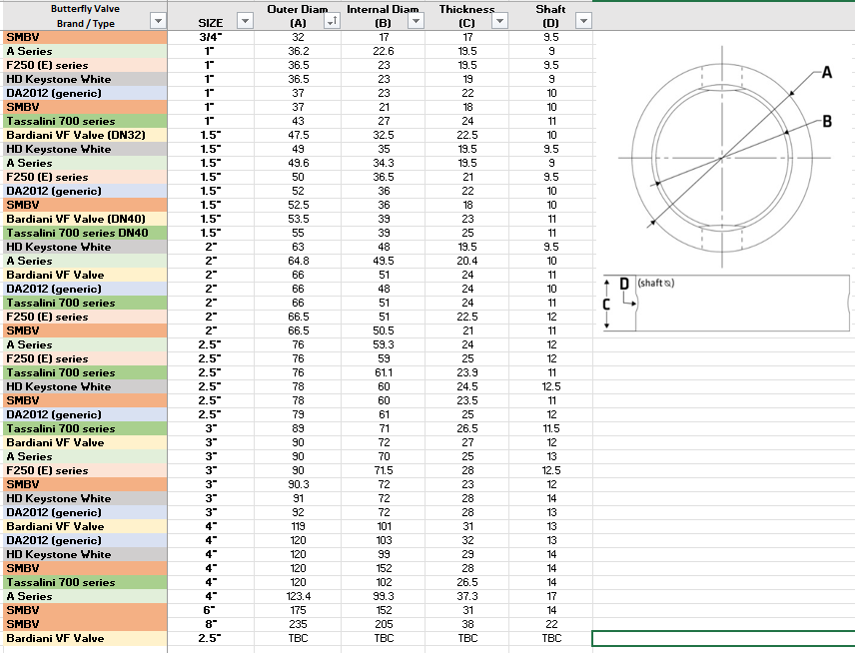Select the Thickness (C) header cell
855x653 pixels.
(466, 15)
